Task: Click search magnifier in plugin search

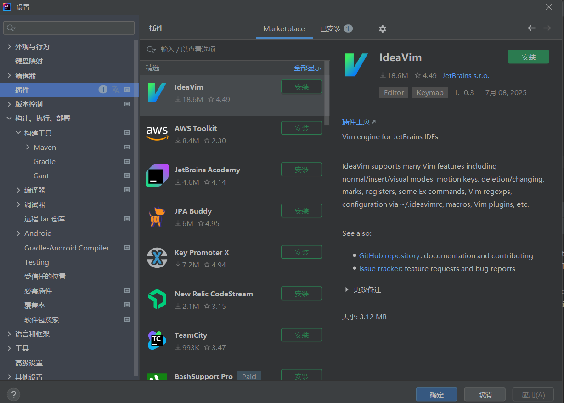Action: (151, 49)
